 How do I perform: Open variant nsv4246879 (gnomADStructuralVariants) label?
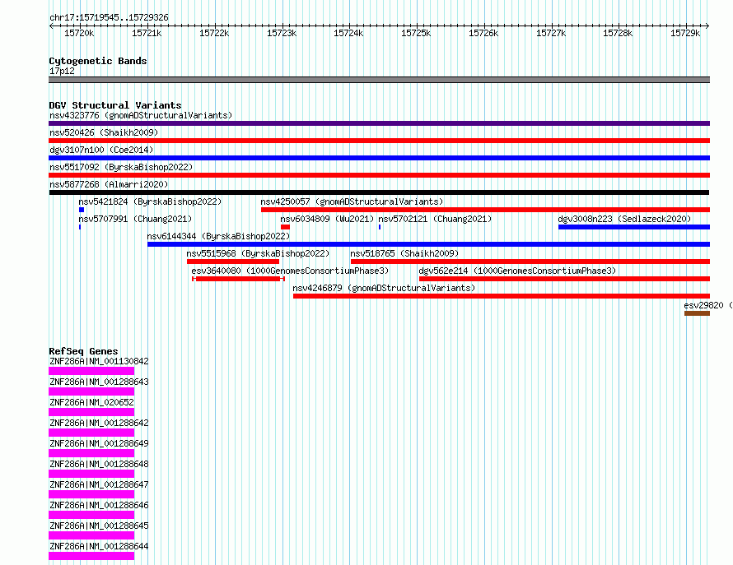(x=384, y=288)
